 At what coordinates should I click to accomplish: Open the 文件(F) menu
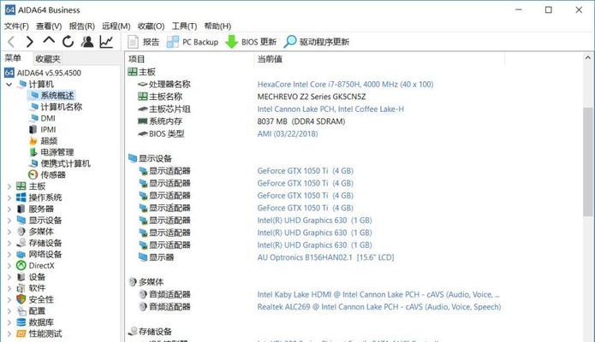pos(16,27)
